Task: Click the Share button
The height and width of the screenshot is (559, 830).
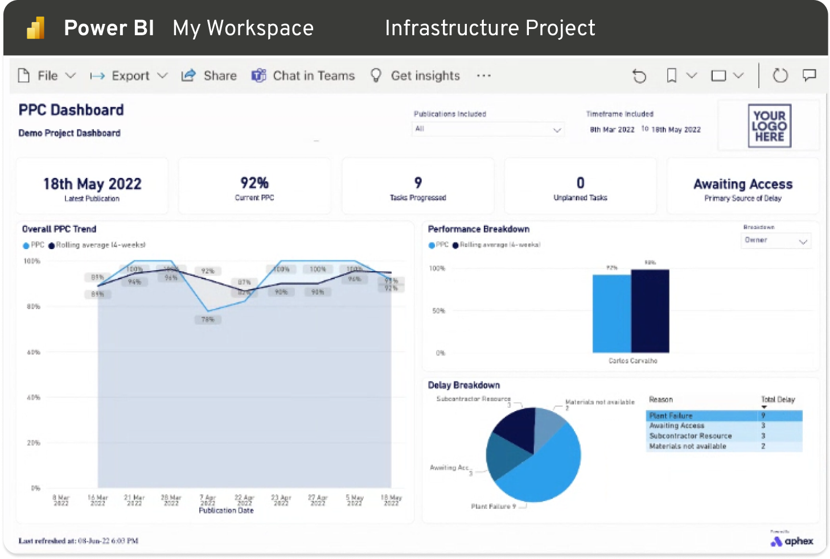Action: [x=209, y=76]
